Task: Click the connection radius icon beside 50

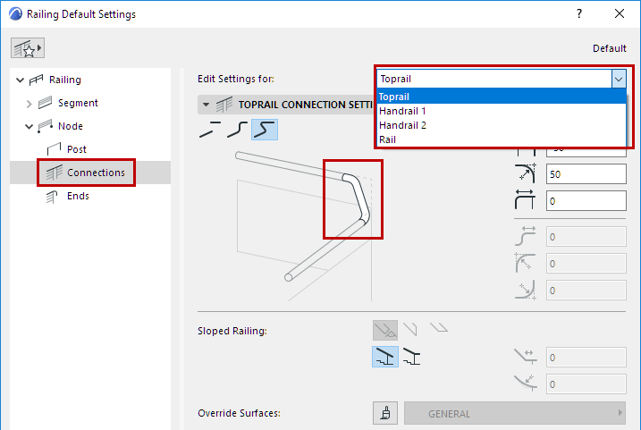Action: (x=526, y=173)
